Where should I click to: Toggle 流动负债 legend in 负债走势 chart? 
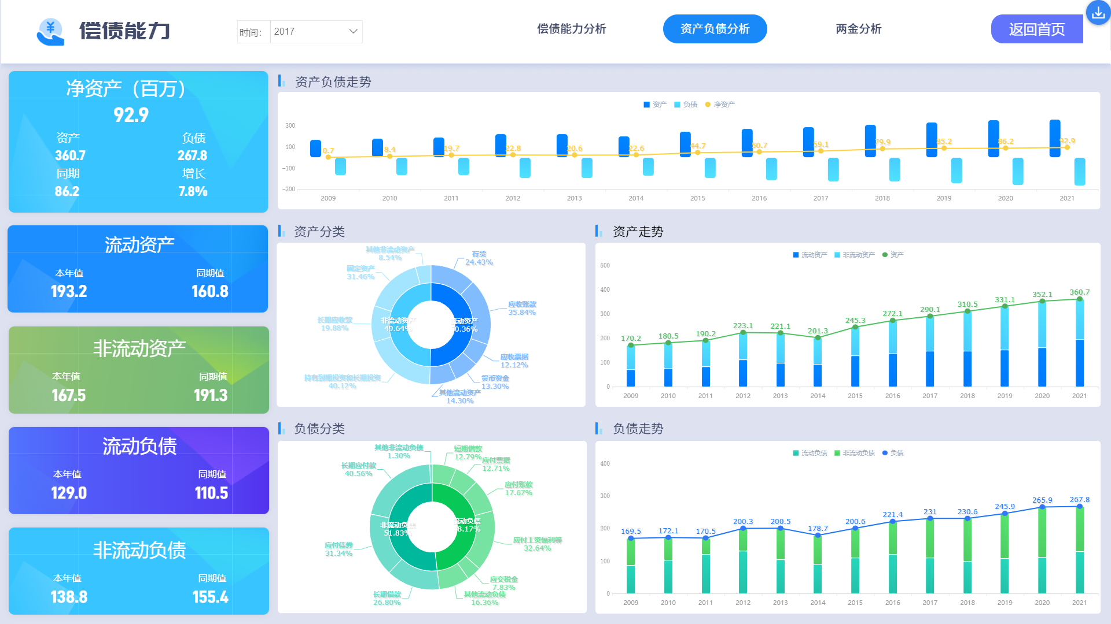[810, 453]
